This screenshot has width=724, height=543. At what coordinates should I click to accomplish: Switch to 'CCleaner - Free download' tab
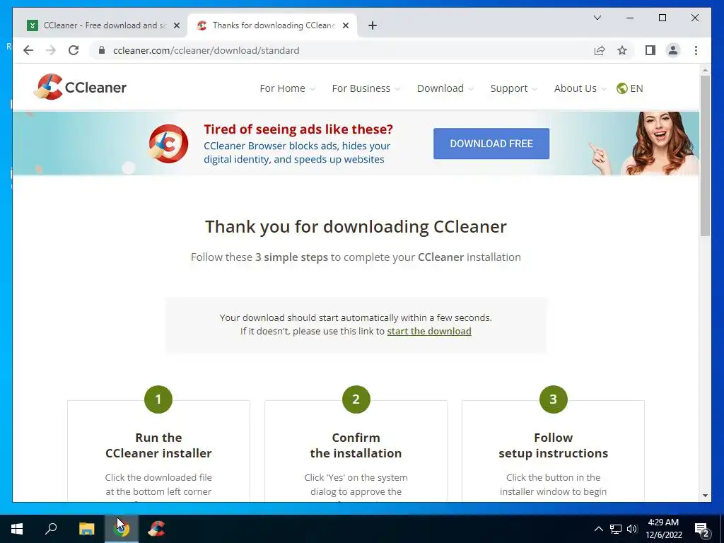click(x=103, y=25)
